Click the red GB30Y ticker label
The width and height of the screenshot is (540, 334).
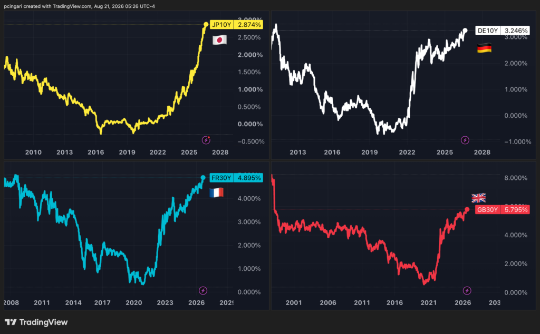(488, 210)
